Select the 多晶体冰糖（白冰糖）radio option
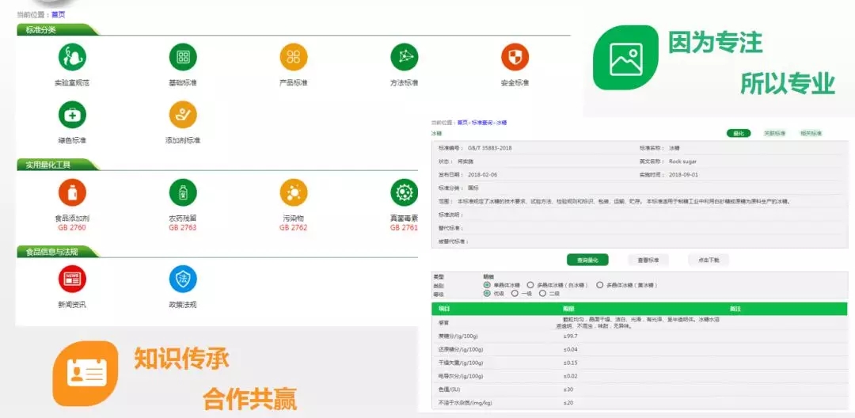 (x=530, y=285)
